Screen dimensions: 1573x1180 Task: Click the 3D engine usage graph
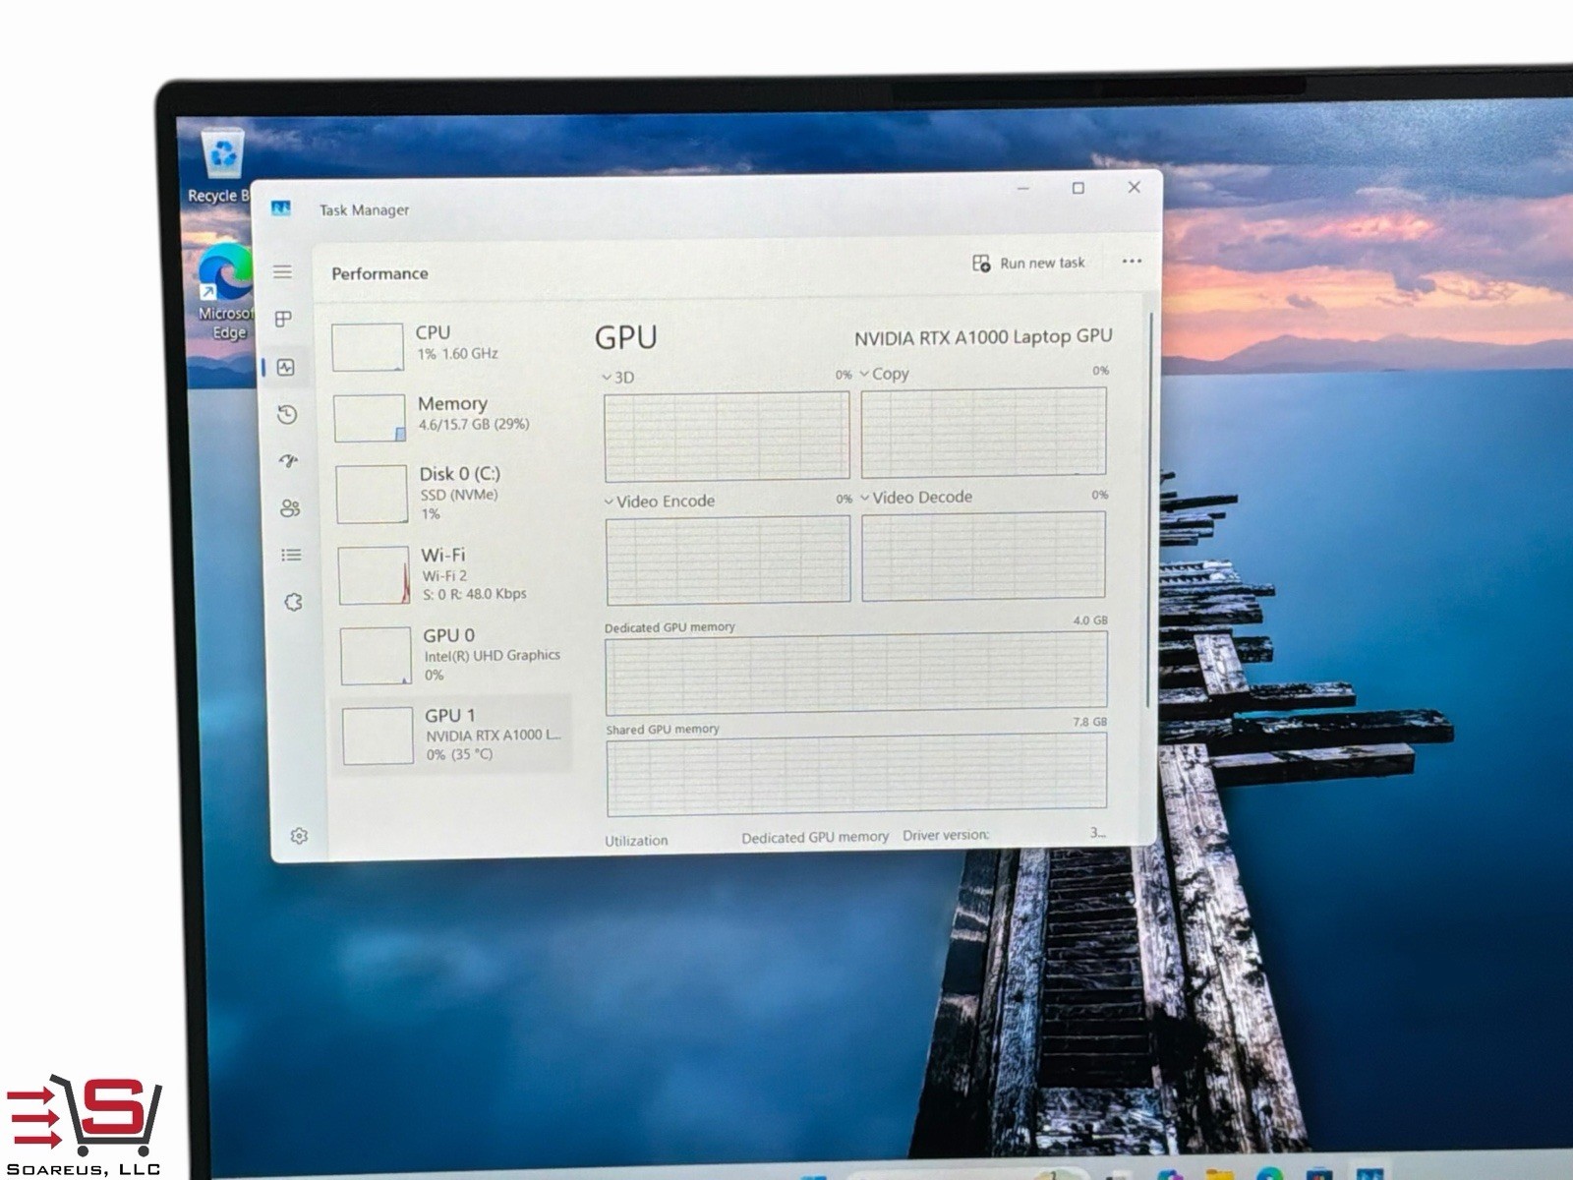click(x=727, y=436)
